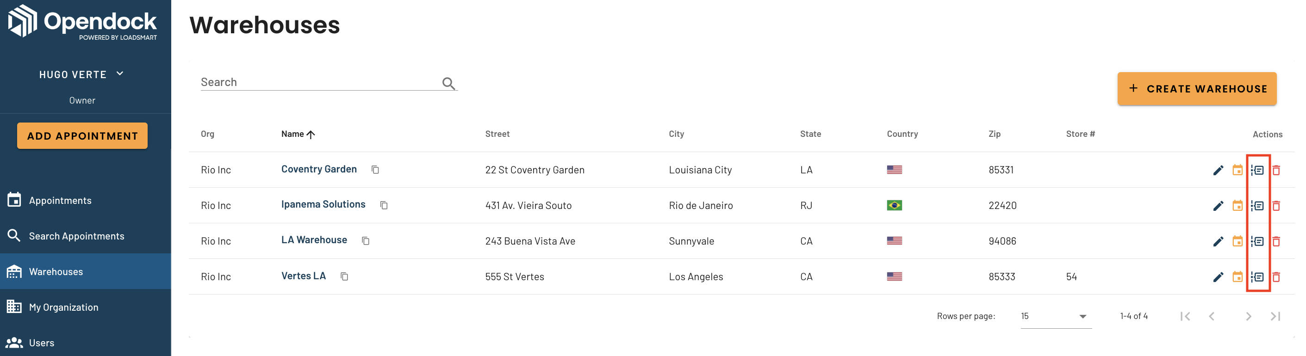1306x356 pixels.
Task: Open the calendar for Vertes LA warehouse
Action: (x=1238, y=277)
